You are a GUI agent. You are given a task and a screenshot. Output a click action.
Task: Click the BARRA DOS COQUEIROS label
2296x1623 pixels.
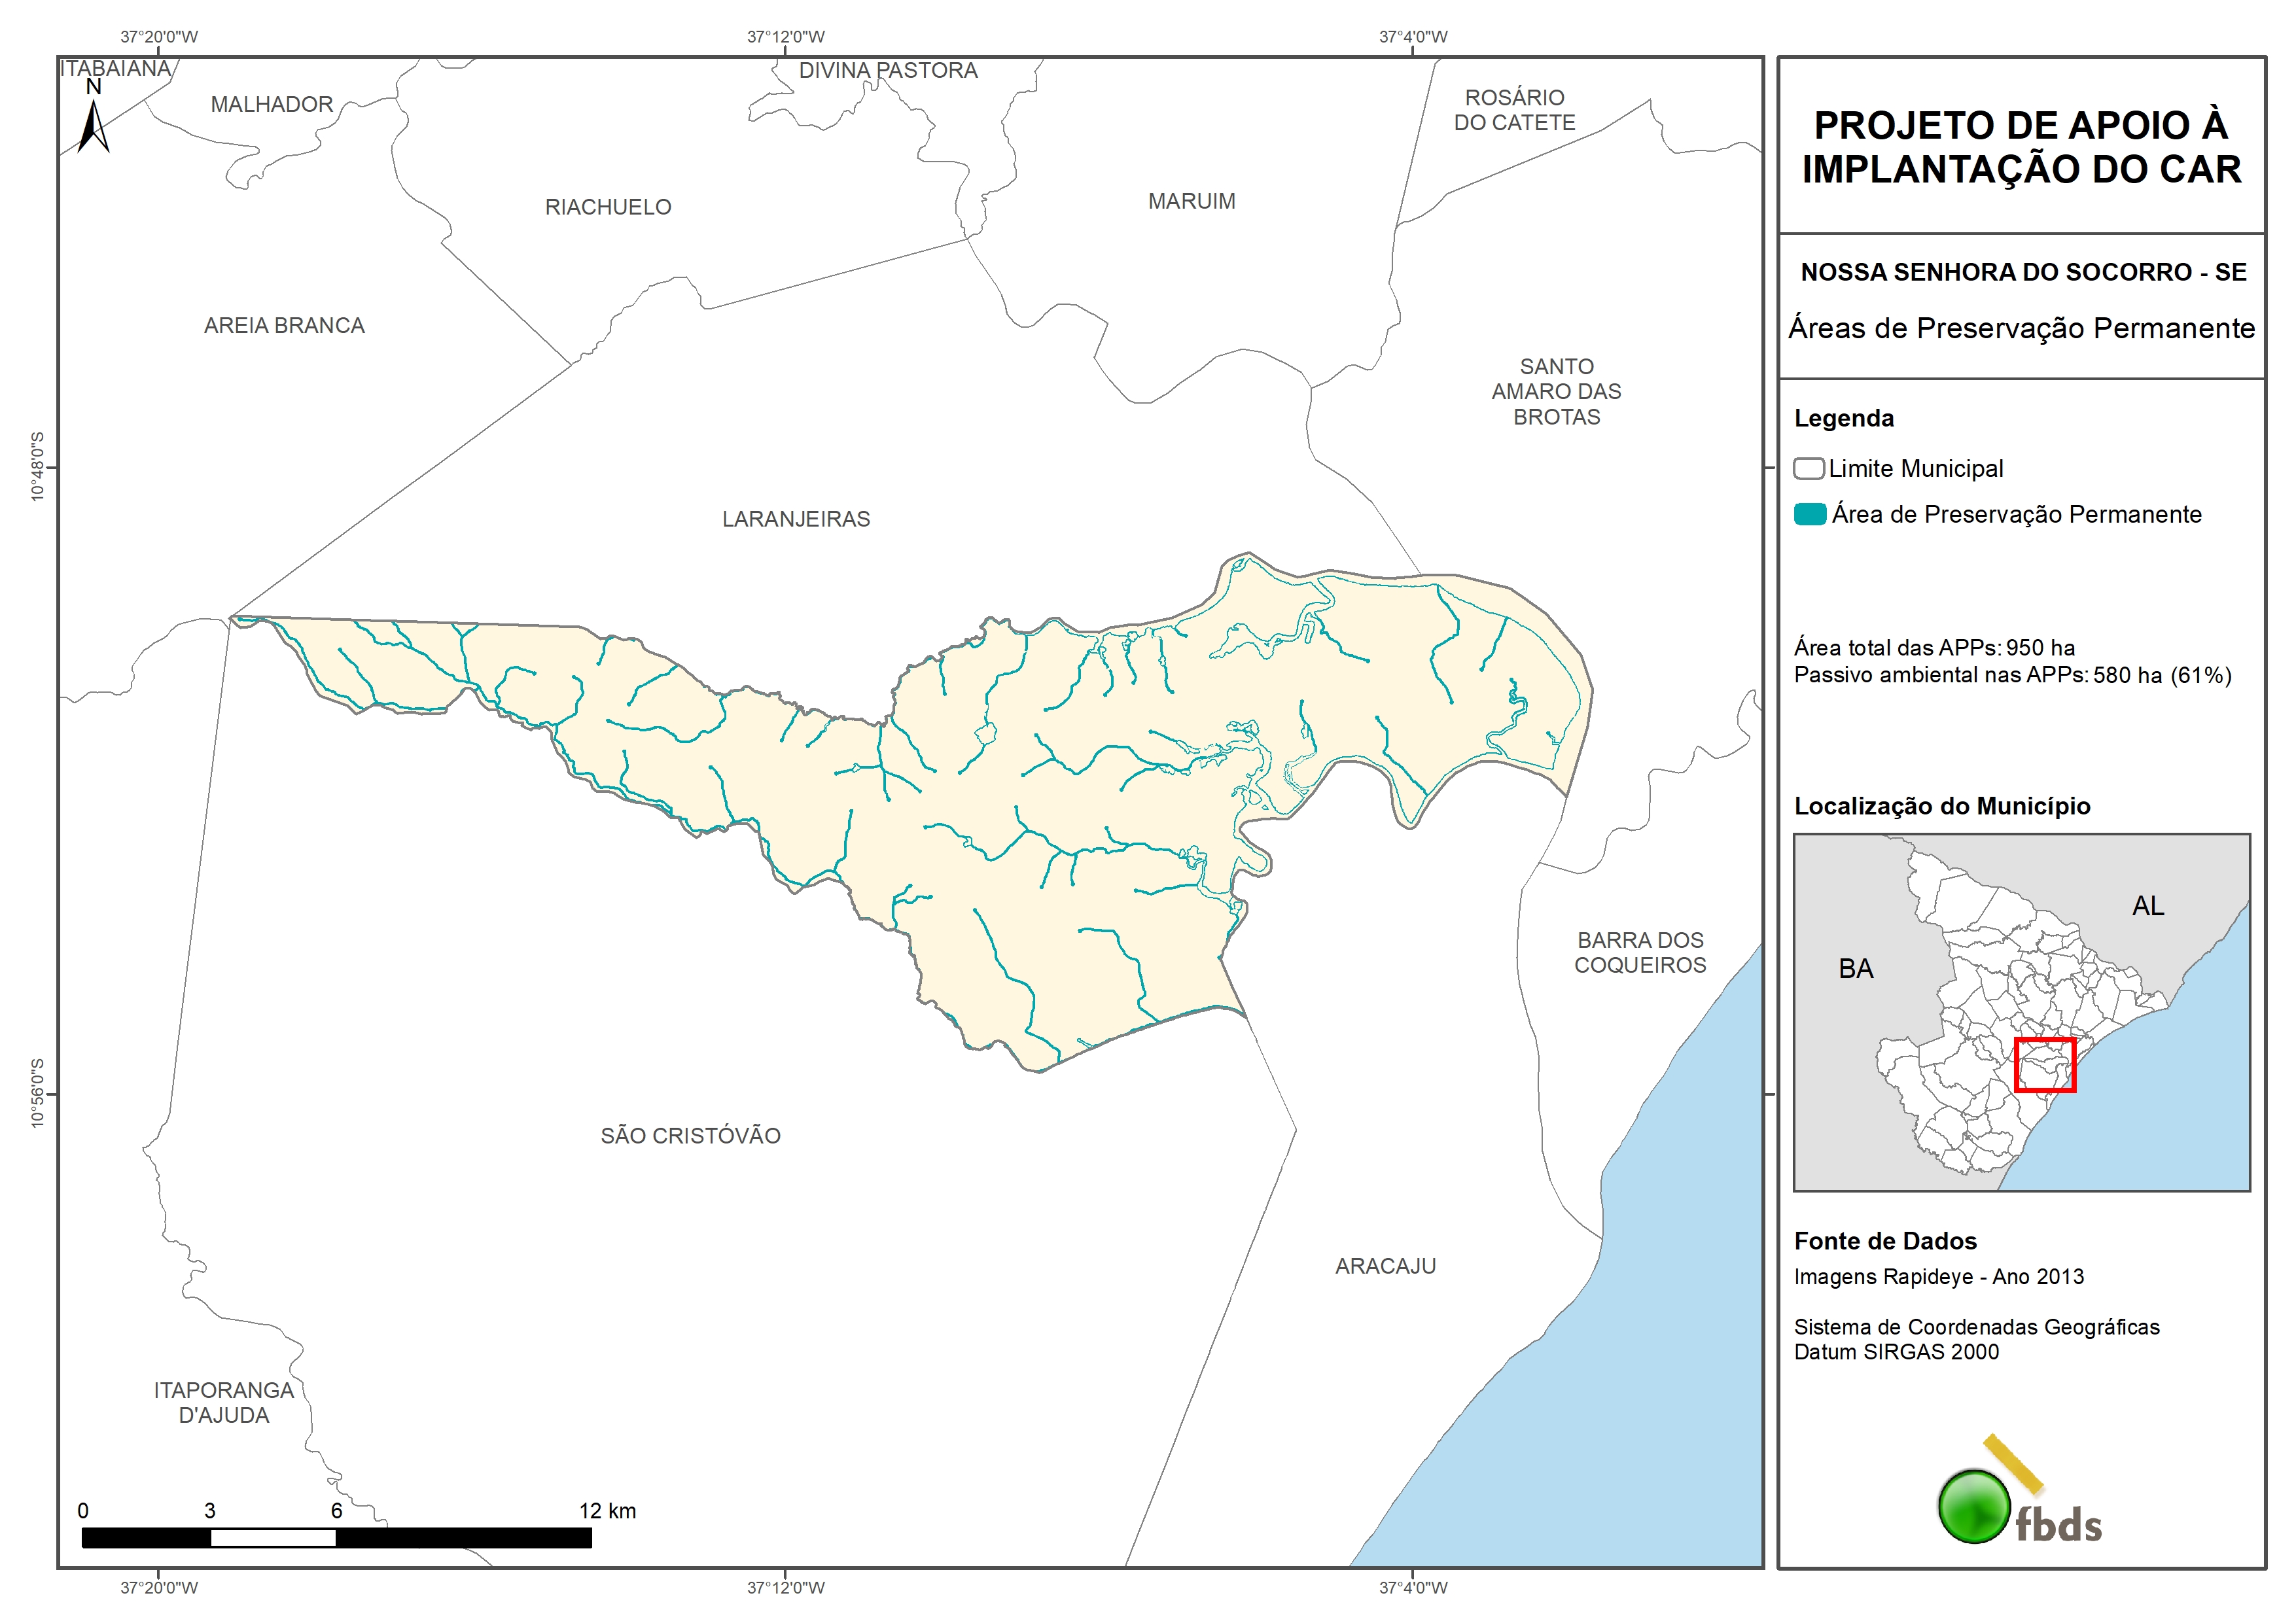pos(1640,953)
